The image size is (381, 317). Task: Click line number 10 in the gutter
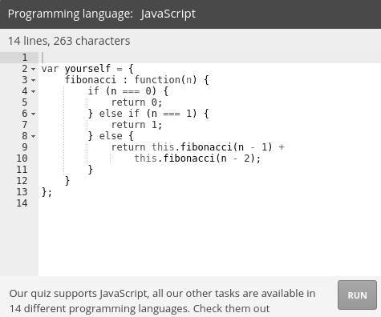[22, 158]
